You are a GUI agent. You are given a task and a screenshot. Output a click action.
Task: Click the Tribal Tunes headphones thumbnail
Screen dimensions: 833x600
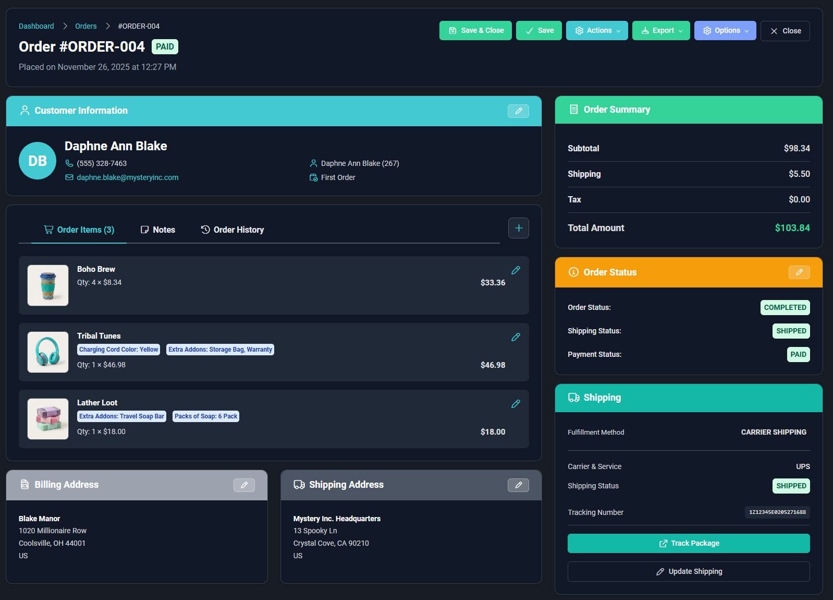[x=48, y=352]
